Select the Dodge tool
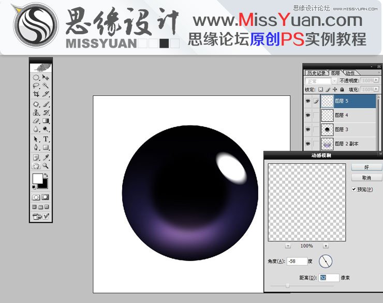The height and width of the screenshot is (303, 383). click(46, 129)
